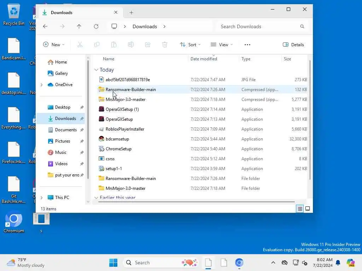Open Videos in navigation pane
Image resolution: width=362 pixels, height=271 pixels.
(61, 164)
